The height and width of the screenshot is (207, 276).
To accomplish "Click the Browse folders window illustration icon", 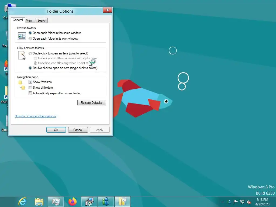I will click(x=22, y=36).
